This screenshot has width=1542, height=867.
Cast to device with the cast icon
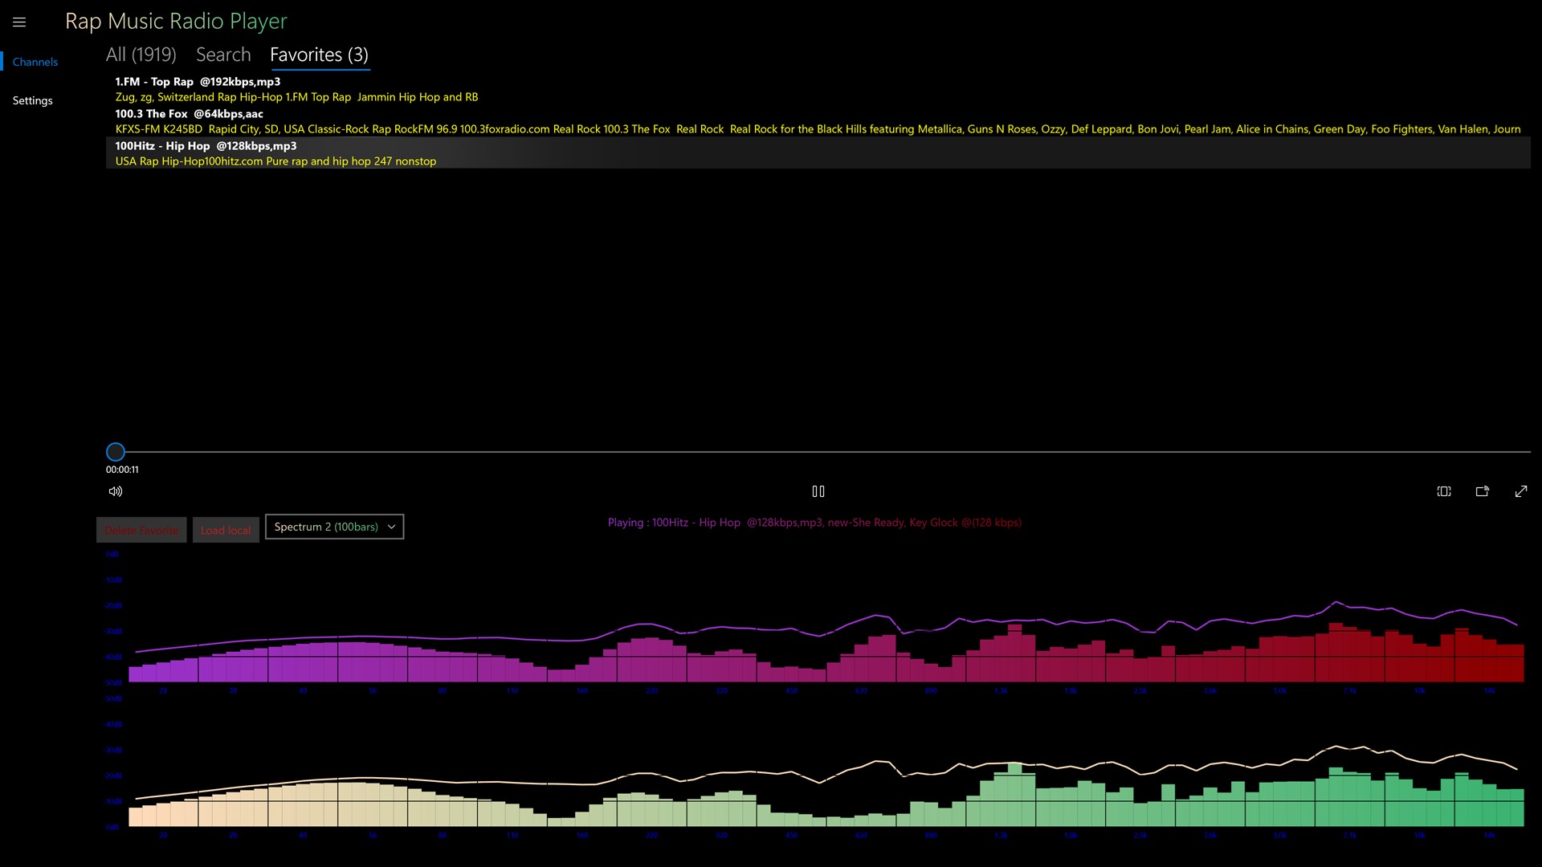(1482, 491)
